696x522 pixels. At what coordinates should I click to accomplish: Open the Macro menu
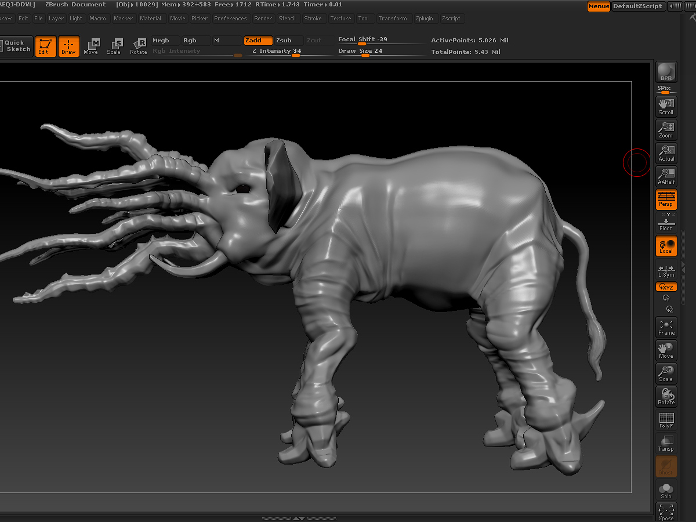click(x=97, y=19)
